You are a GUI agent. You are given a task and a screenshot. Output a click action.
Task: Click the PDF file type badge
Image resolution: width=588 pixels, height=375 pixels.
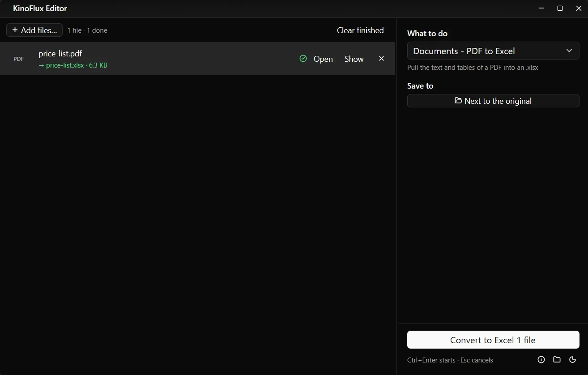(18, 59)
